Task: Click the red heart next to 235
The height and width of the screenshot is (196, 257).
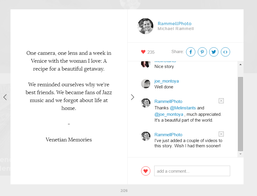Action: click(143, 52)
